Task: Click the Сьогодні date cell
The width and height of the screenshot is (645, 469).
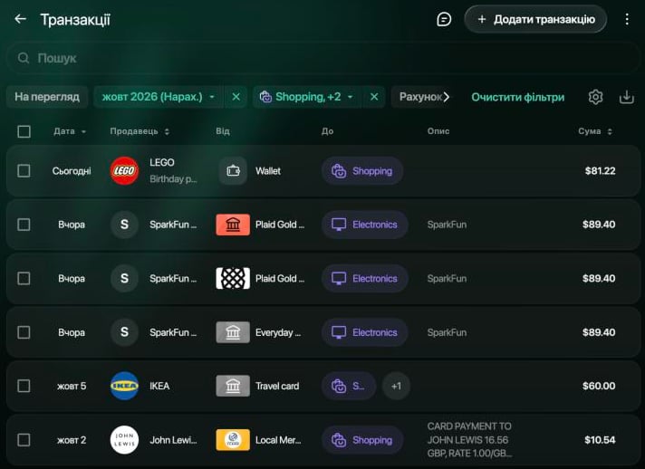Action: coord(72,170)
